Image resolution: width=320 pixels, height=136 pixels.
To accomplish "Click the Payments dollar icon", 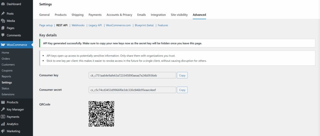I will point(3,117).
